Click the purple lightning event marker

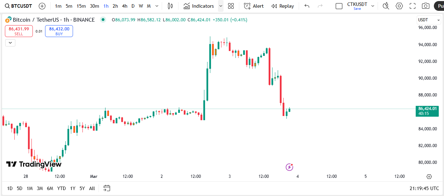coord(289,167)
